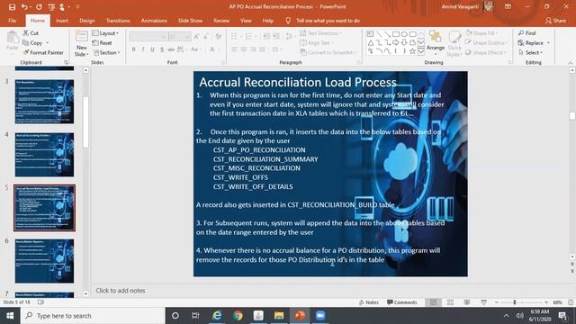Open Zoom from the taskbar
This screenshot has width=576, height=324.
pos(320,316)
